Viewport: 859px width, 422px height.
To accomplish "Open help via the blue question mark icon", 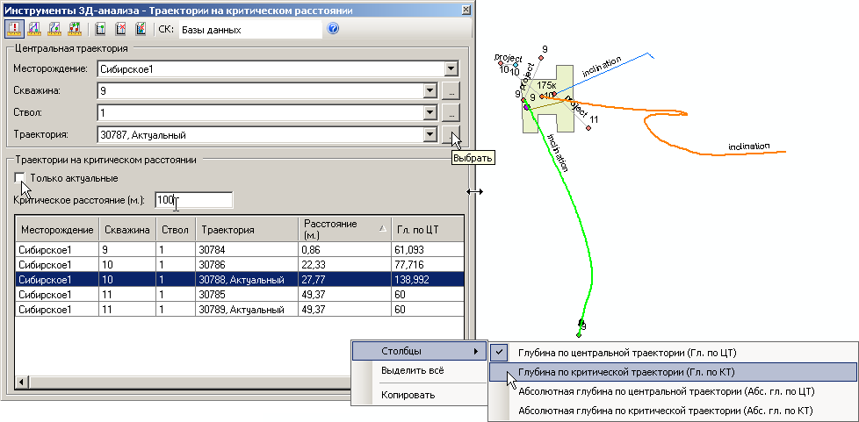I will [x=333, y=29].
